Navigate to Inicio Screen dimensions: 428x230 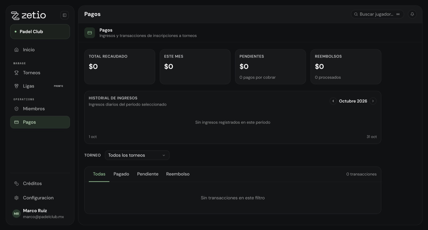click(40, 50)
